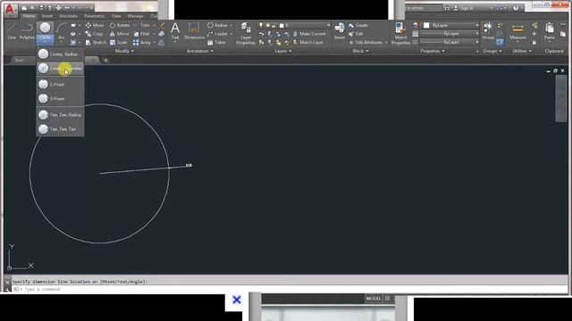Open the Start drawing tab
Viewport: 572px width, 321px height.
point(20,60)
